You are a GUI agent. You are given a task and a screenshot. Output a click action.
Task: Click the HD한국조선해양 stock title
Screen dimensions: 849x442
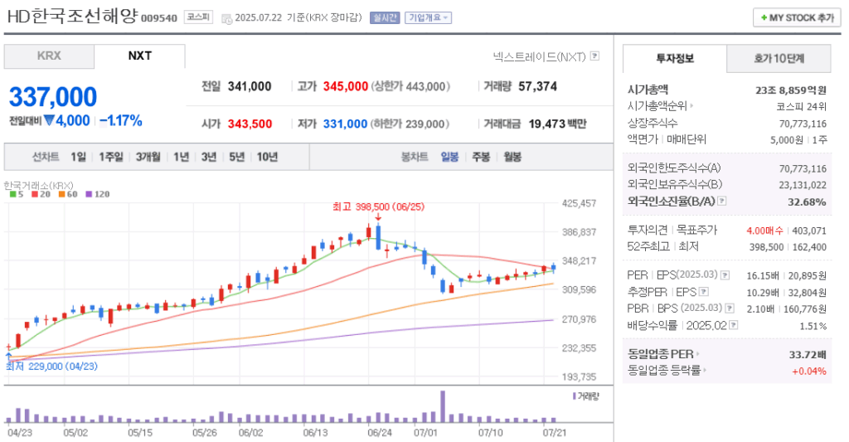73,17
